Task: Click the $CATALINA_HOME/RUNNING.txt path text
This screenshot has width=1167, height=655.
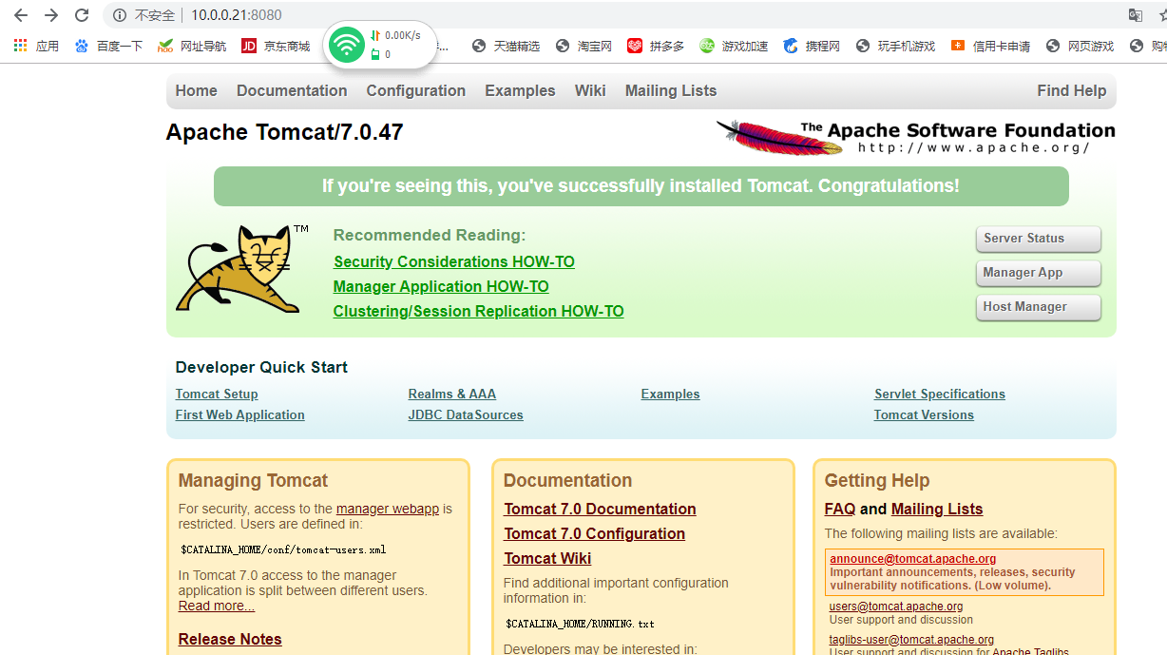Action: pos(580,624)
